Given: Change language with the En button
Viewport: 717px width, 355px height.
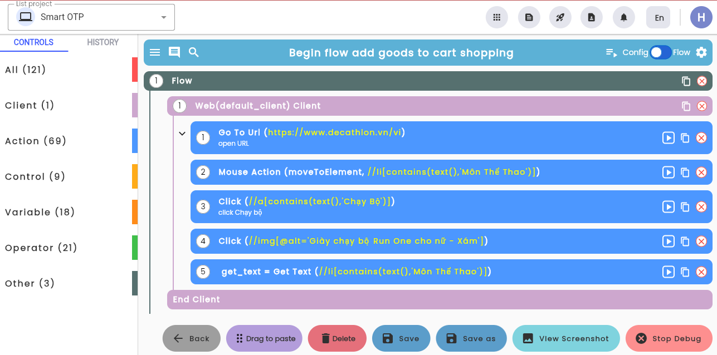Looking at the screenshot, I should coord(659,17).
